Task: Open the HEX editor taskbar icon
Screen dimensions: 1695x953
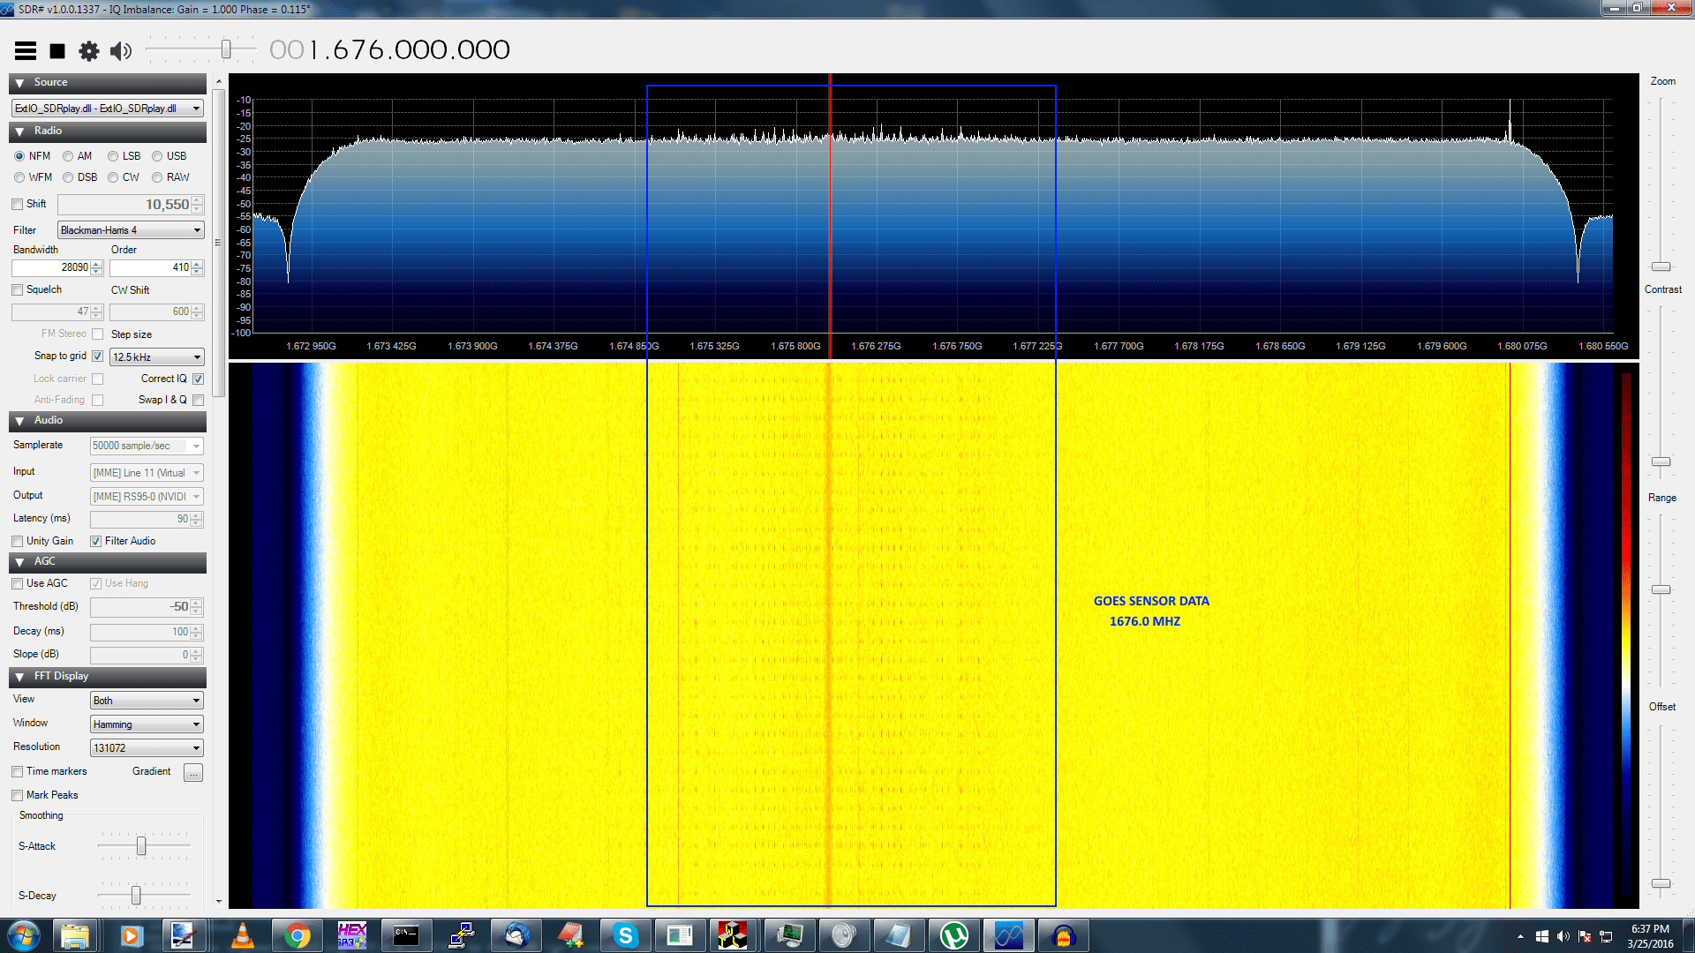Action: [351, 935]
